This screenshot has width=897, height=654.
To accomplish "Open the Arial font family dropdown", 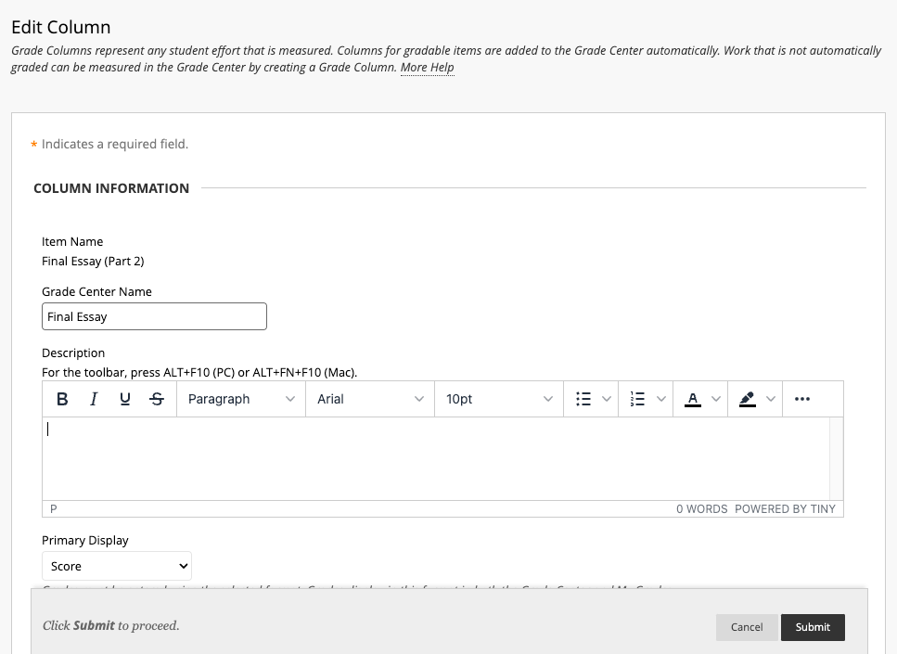I will [x=370, y=399].
